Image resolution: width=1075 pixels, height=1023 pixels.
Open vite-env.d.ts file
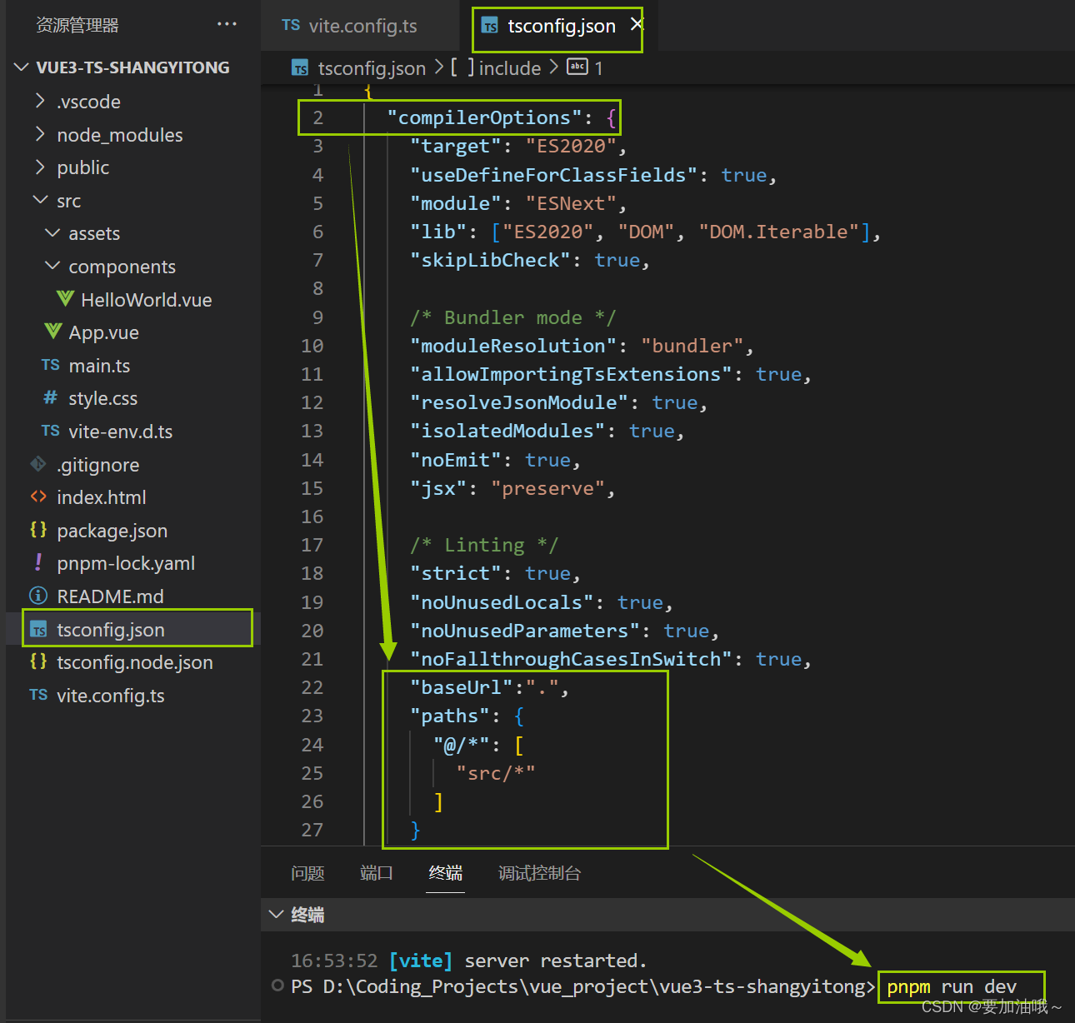coord(120,432)
